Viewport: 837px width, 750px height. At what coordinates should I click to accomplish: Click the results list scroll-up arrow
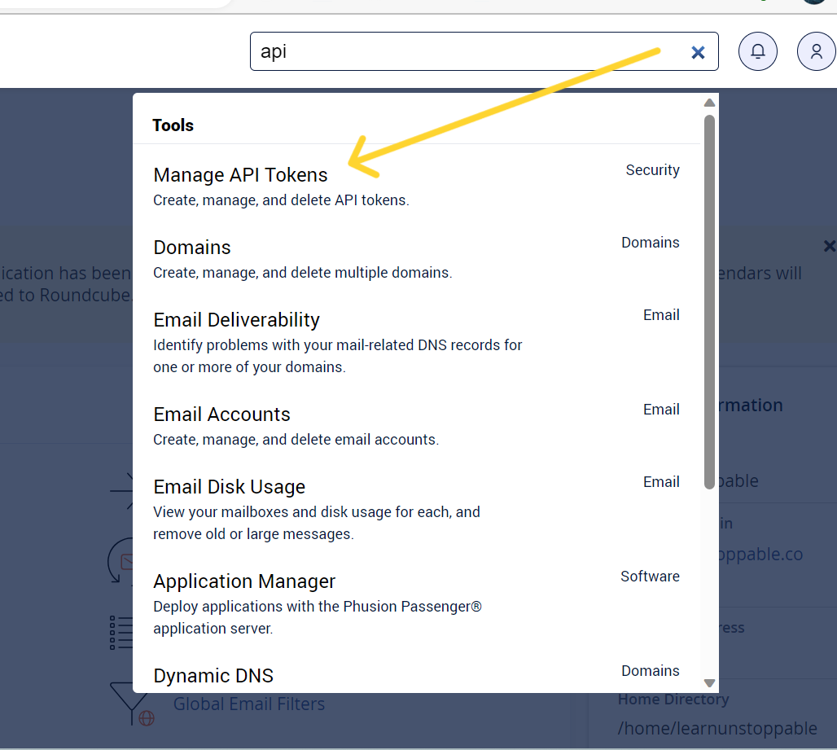coord(709,103)
